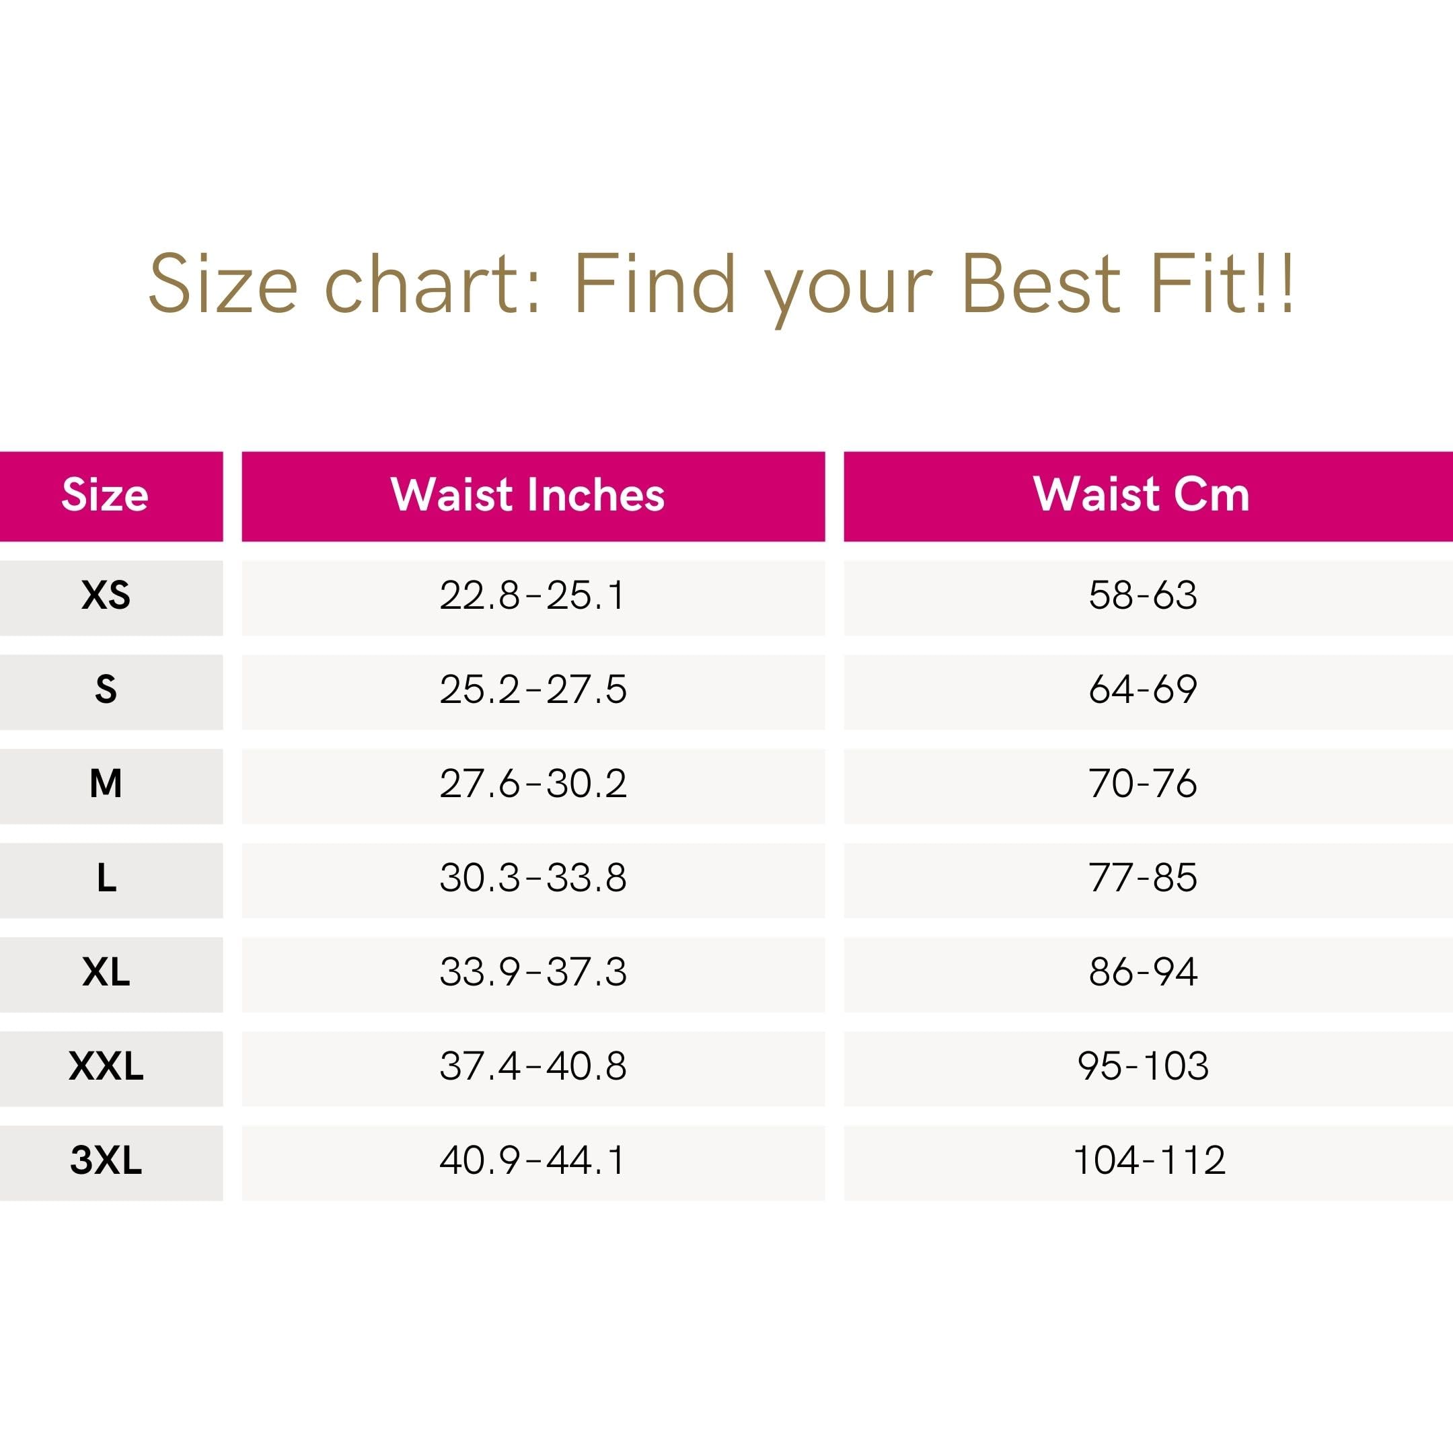Click the "Size chart: Find your Best Fit!!" title
Viewport: 1453px width, 1453px height.
(722, 285)
